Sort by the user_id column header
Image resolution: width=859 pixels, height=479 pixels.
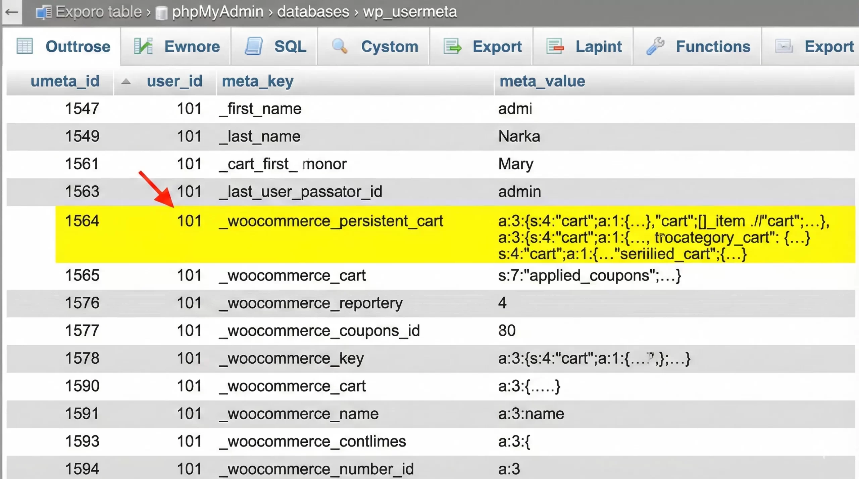pos(174,81)
